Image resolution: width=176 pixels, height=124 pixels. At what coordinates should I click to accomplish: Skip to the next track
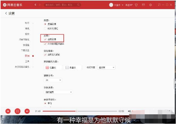(x=27, y=111)
